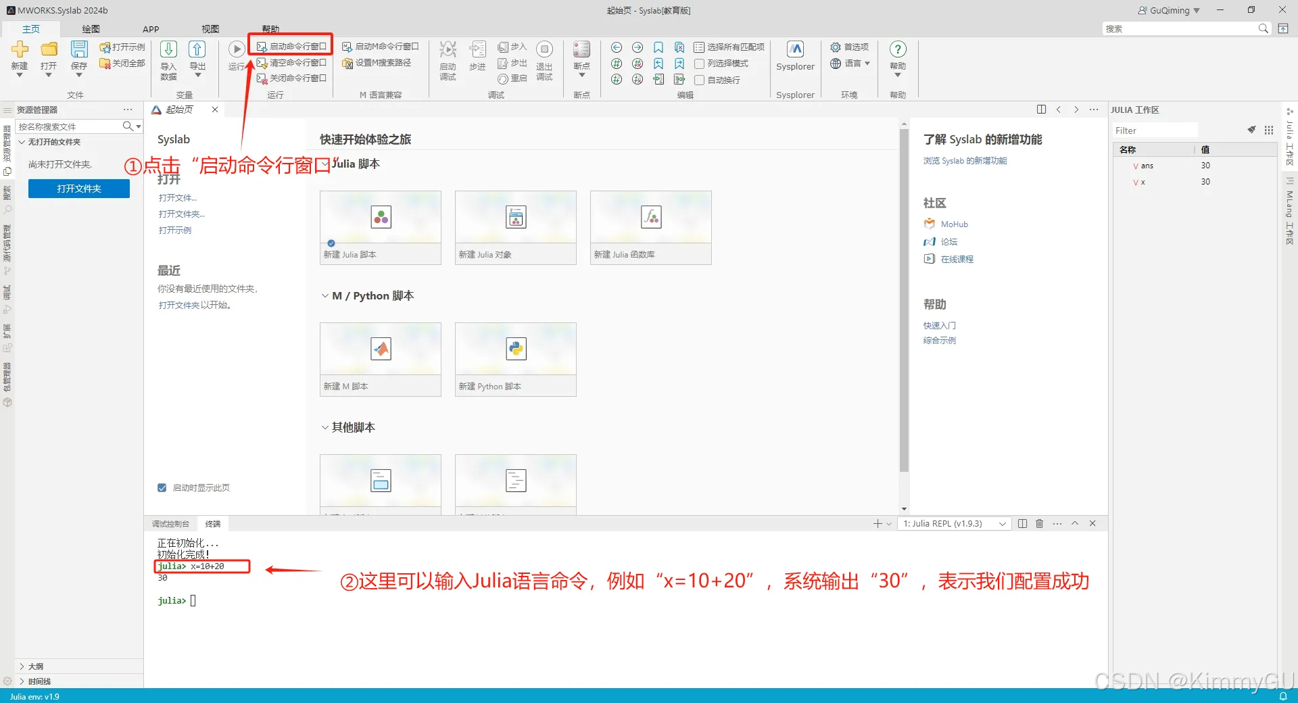1298x703 pixels.
Task: Open the Sysplorer app icon
Action: coord(796,49)
